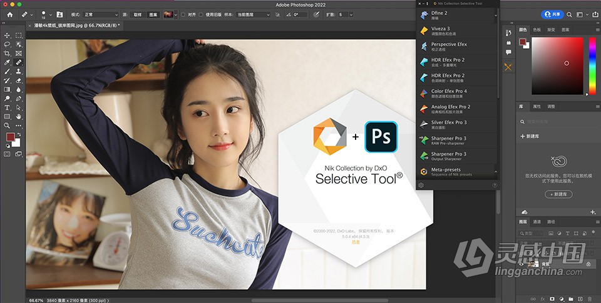The image size is (601, 303).
Task: Delete the layer with trash icon
Action: point(590,299)
